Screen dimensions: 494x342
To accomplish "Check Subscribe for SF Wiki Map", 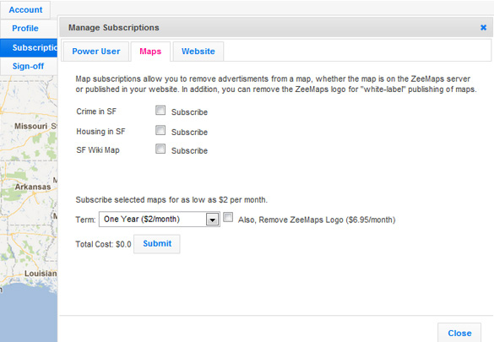I will coord(160,149).
